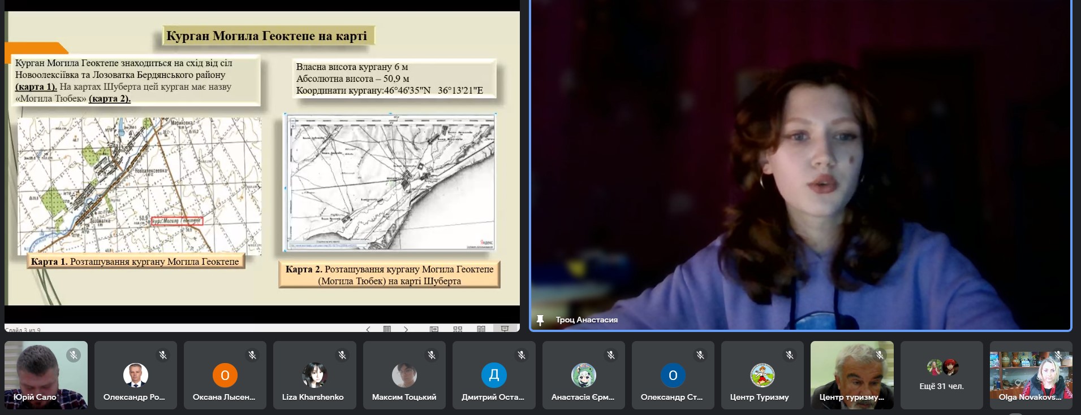This screenshot has width=1081, height=415.
Task: Click Карта 2 Schubert map image
Action: pyautogui.click(x=390, y=182)
